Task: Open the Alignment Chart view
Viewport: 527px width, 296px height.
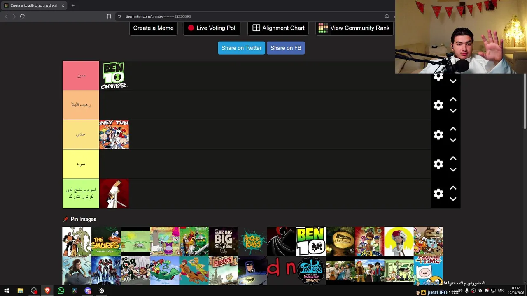Action: [x=278, y=28]
